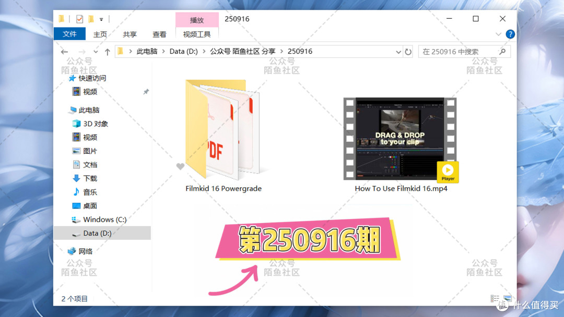This screenshot has height=317, width=564.
Task: Click the heart icon beside the folder
Action: pyautogui.click(x=180, y=166)
